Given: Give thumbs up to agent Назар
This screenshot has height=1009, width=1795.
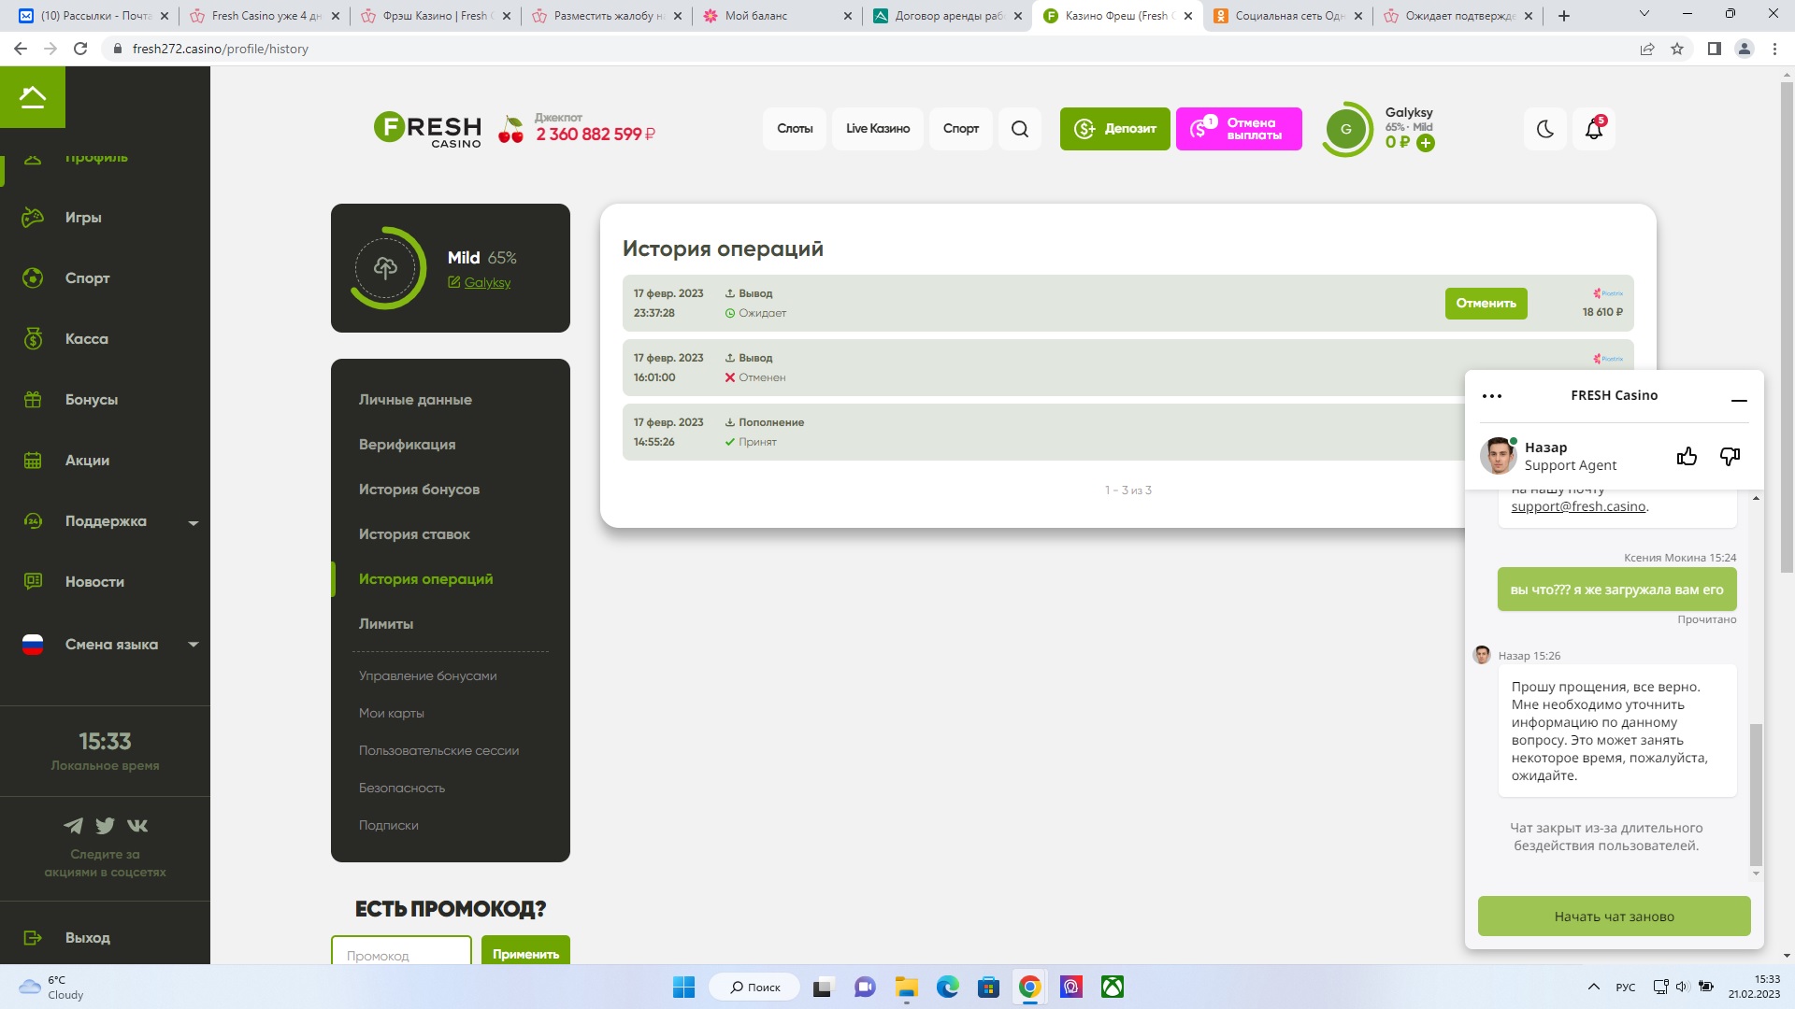Looking at the screenshot, I should tap(1687, 456).
